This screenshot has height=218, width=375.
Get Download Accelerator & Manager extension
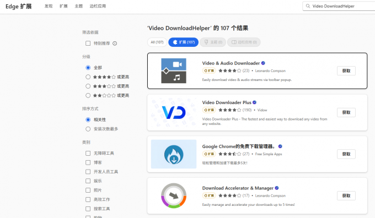[346, 195]
